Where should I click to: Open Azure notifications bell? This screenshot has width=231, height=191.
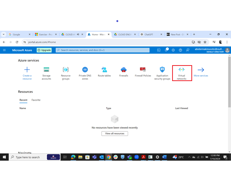[166, 50]
